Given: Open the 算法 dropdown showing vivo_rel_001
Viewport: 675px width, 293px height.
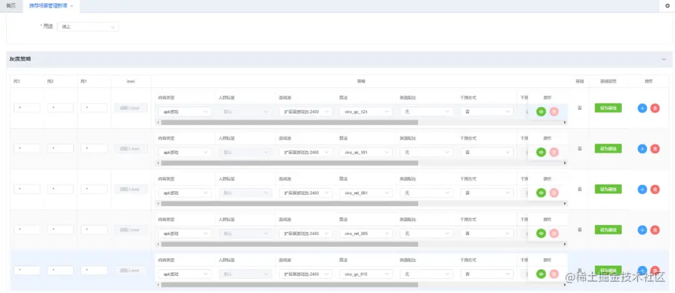Looking at the screenshot, I should pos(366,193).
